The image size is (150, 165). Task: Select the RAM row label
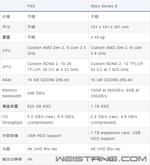tap(7, 80)
